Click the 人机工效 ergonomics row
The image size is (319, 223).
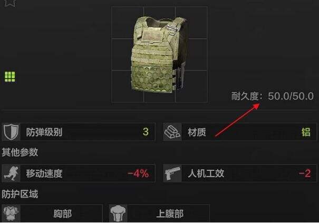pyautogui.click(x=240, y=173)
